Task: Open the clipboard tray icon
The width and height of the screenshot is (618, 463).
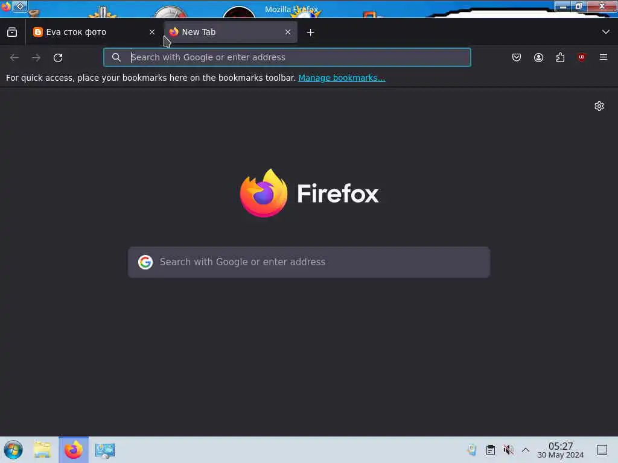Action: 490,450
